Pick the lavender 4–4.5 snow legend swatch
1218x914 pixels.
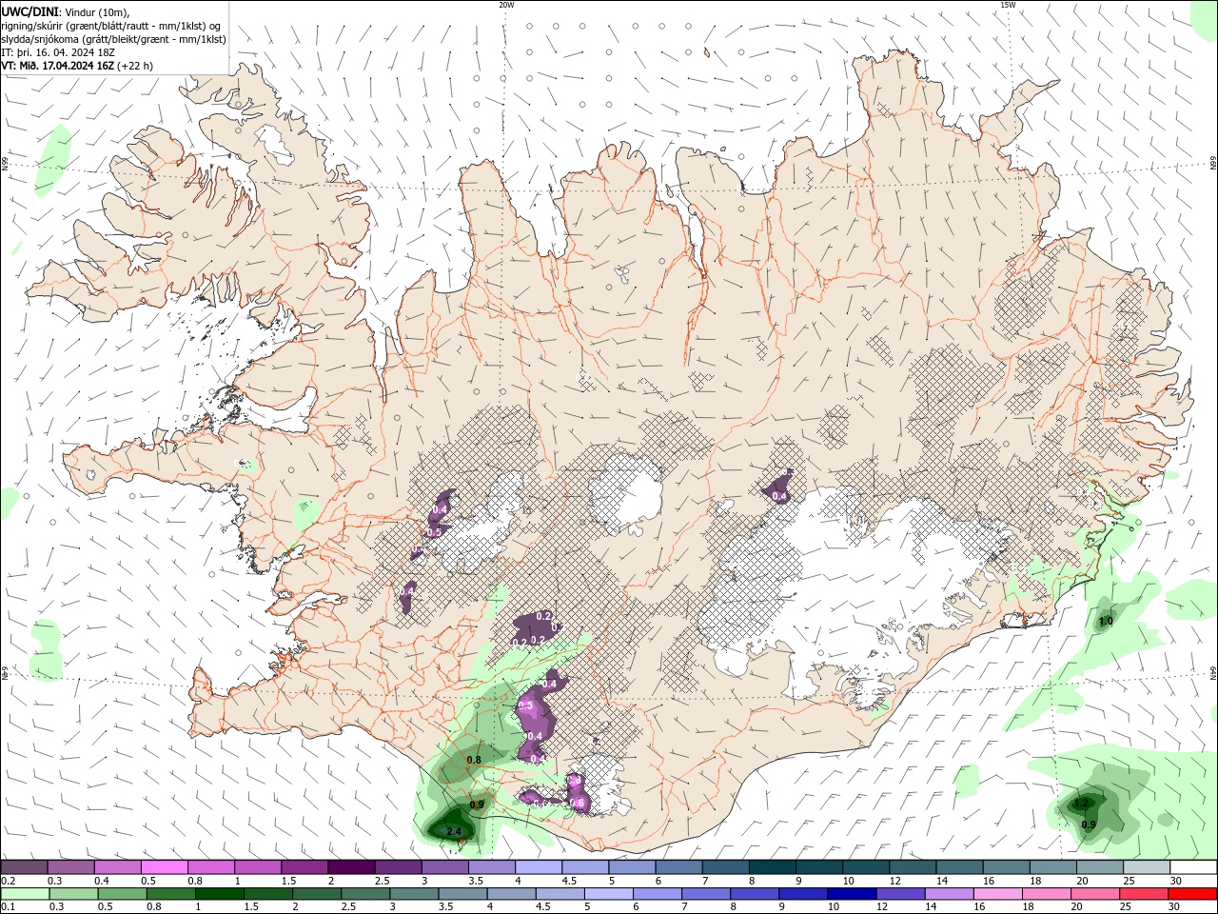click(538, 867)
